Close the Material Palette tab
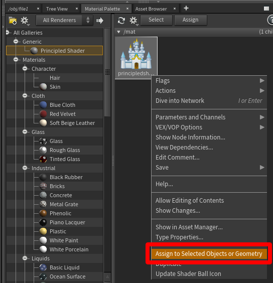This screenshot has width=273, height=283. (127, 9)
